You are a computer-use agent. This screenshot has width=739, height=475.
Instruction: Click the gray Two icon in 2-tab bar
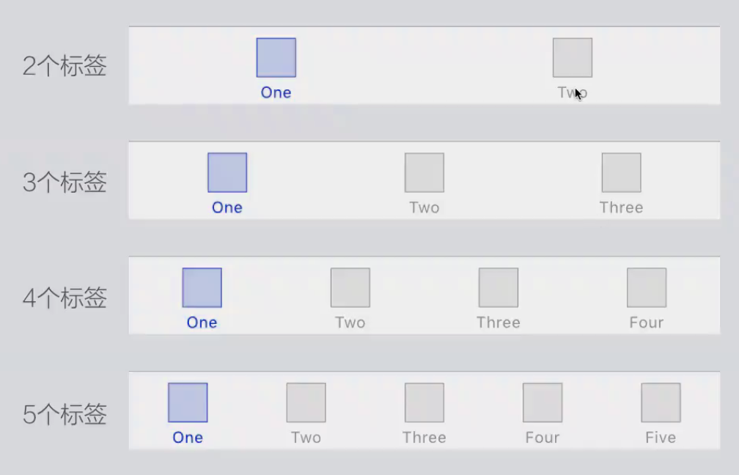[x=572, y=58]
